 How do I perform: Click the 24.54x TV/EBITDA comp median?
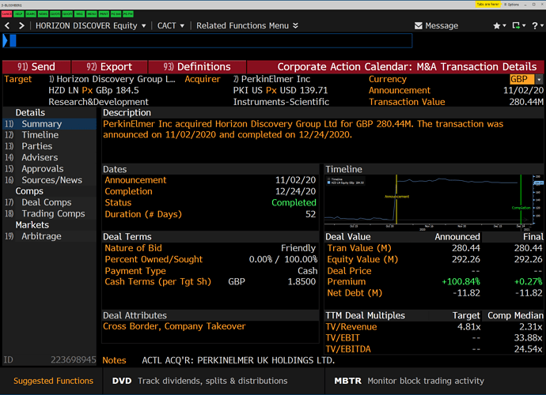(x=529, y=349)
